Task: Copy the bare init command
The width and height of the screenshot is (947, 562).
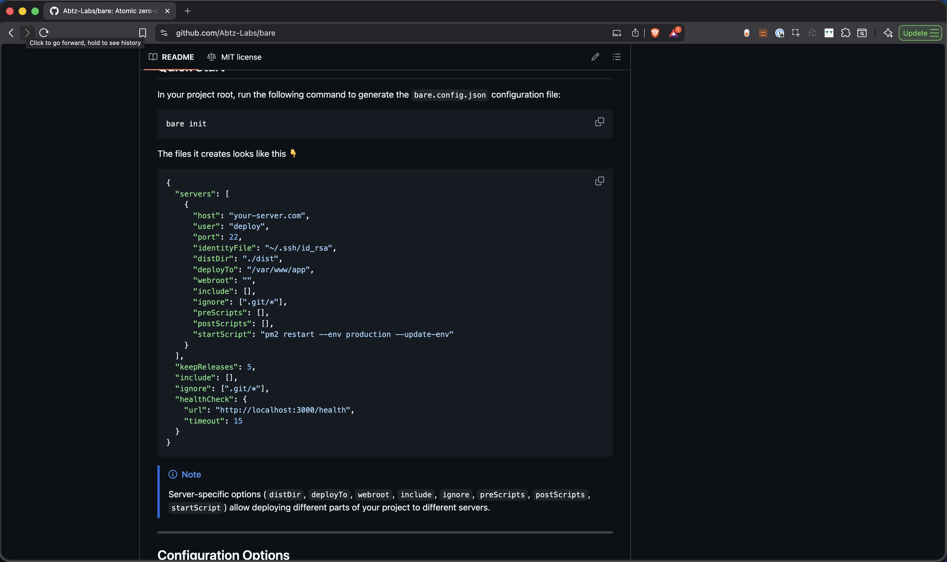Action: click(x=599, y=121)
